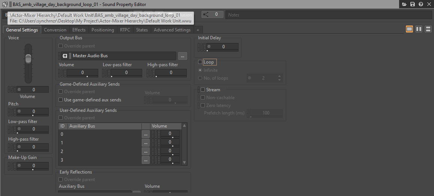Click randomizer icon in Voice High-pass filter field

pos(19,147)
